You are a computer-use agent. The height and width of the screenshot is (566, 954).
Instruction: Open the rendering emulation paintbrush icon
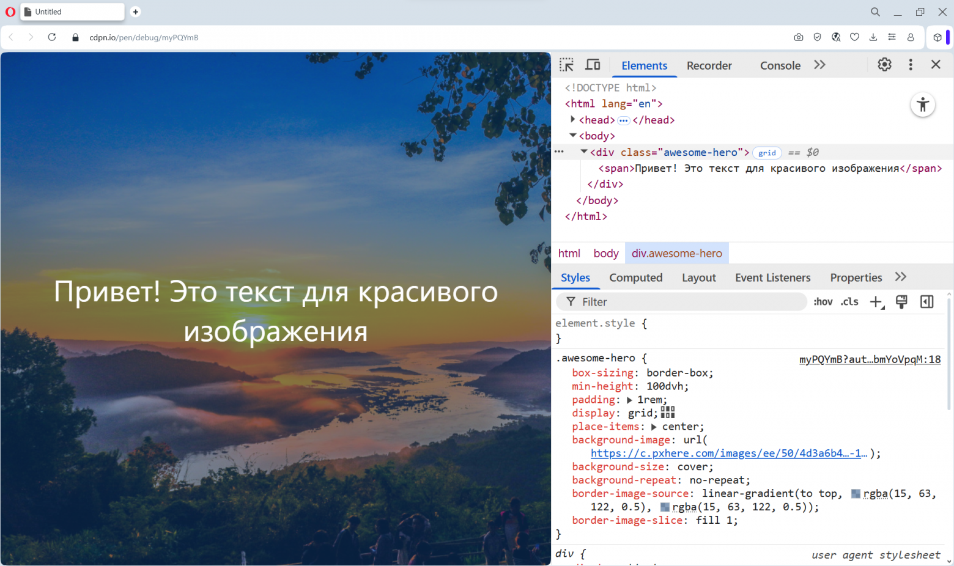point(901,301)
